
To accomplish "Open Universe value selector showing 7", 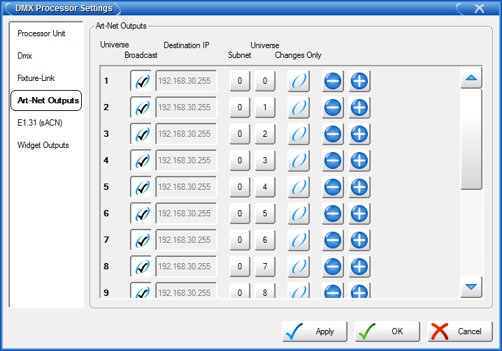I will tap(264, 267).
